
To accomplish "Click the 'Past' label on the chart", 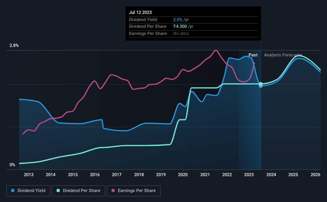I will [x=253, y=55].
